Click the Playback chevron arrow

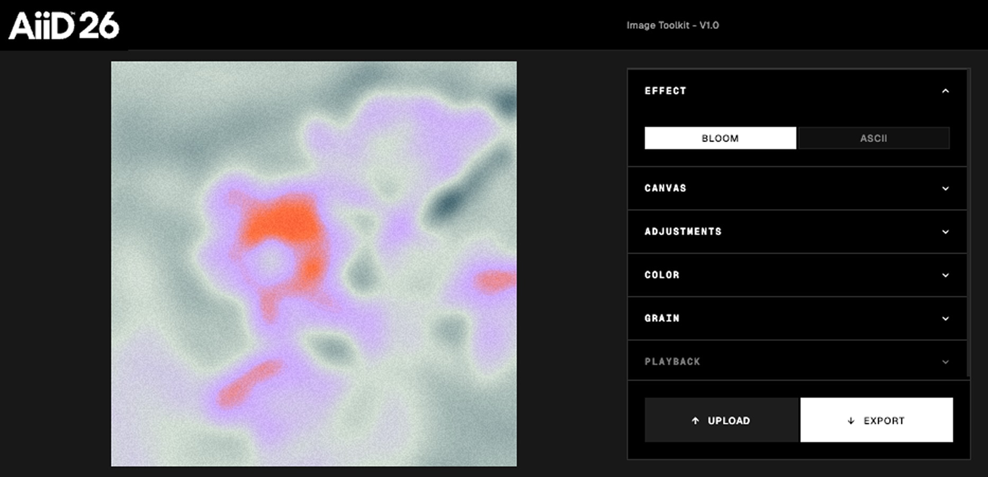click(x=945, y=362)
